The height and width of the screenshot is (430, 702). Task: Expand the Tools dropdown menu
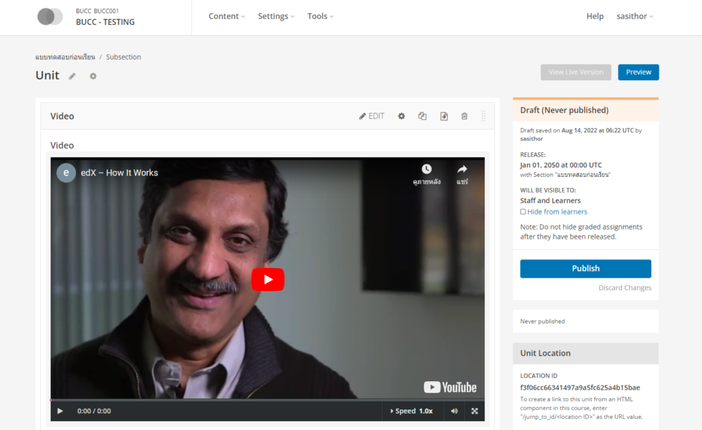tap(320, 16)
